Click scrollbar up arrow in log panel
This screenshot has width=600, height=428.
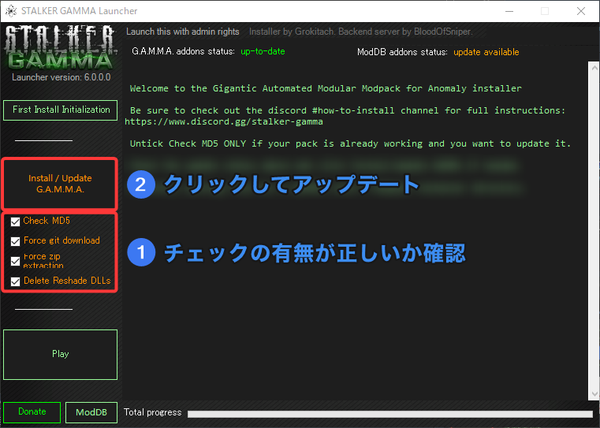[x=594, y=68]
